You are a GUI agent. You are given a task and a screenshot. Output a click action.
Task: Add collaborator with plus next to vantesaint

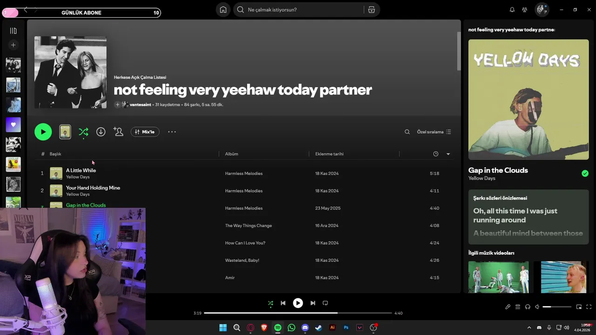point(117,105)
